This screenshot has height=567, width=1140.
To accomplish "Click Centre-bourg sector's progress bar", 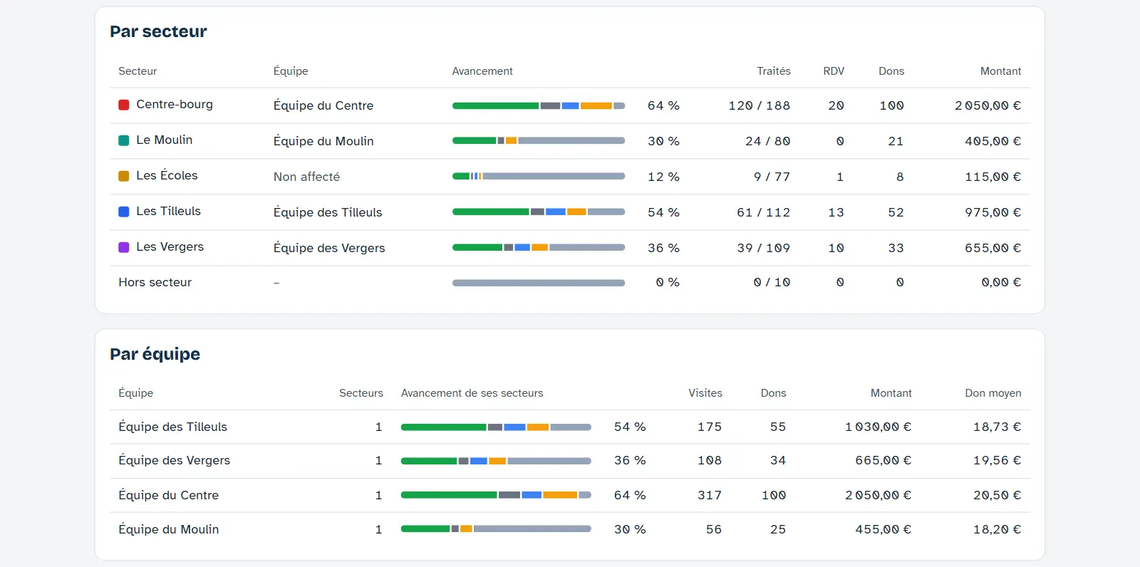I will pyautogui.click(x=539, y=105).
